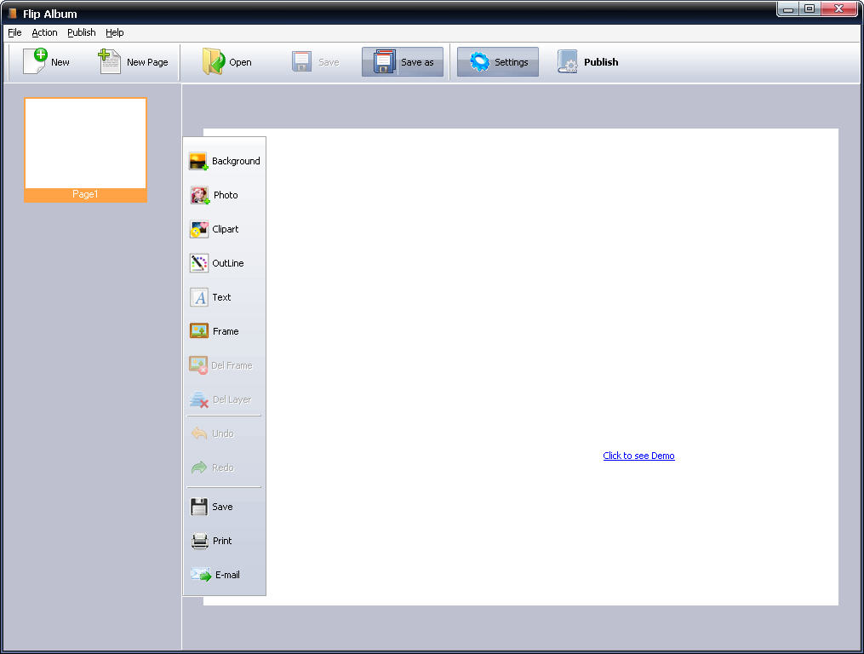864x654 pixels.
Task: Click the Save as label in toolbar
Action: tap(417, 62)
